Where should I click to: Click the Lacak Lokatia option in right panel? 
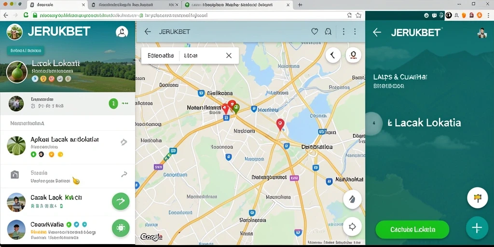pyautogui.click(x=424, y=123)
